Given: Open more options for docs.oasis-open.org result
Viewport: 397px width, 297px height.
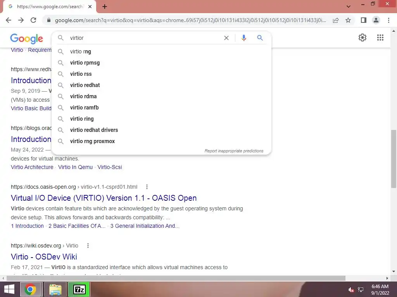Looking at the screenshot, I should [x=147, y=187].
